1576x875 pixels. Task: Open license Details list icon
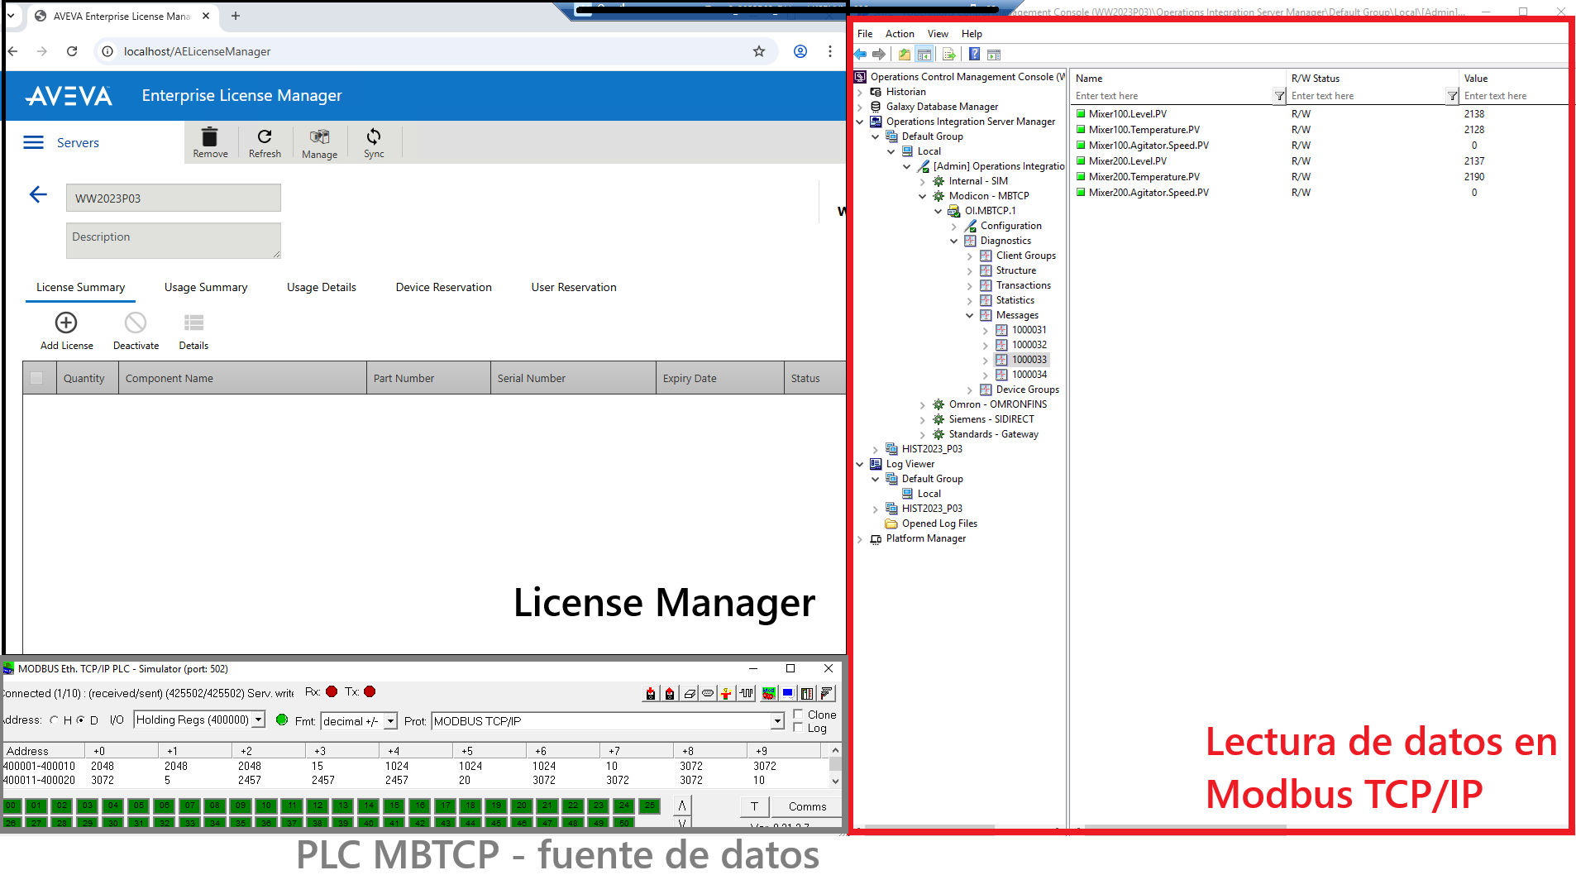(193, 323)
